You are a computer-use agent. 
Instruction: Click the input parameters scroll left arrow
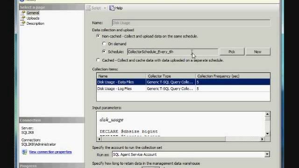(99, 139)
